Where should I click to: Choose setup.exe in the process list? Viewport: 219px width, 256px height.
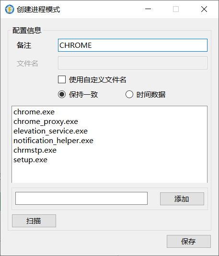[x=30, y=160]
